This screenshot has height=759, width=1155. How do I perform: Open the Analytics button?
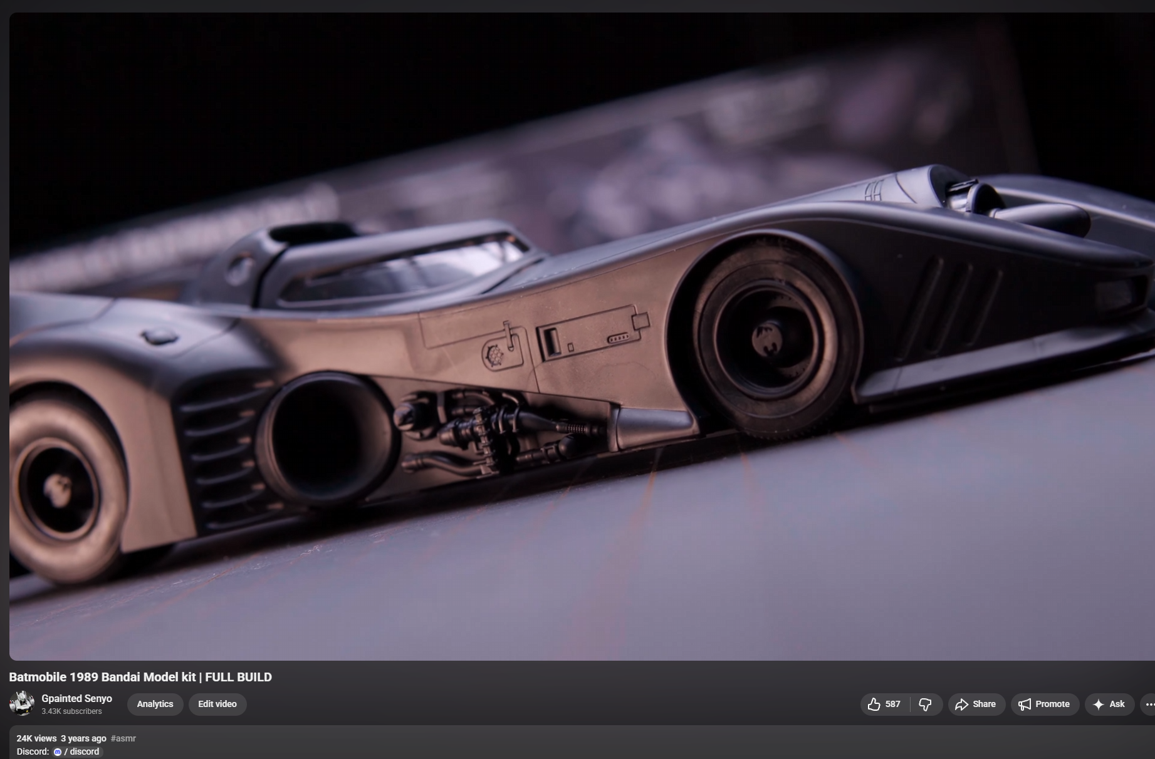[x=155, y=704]
